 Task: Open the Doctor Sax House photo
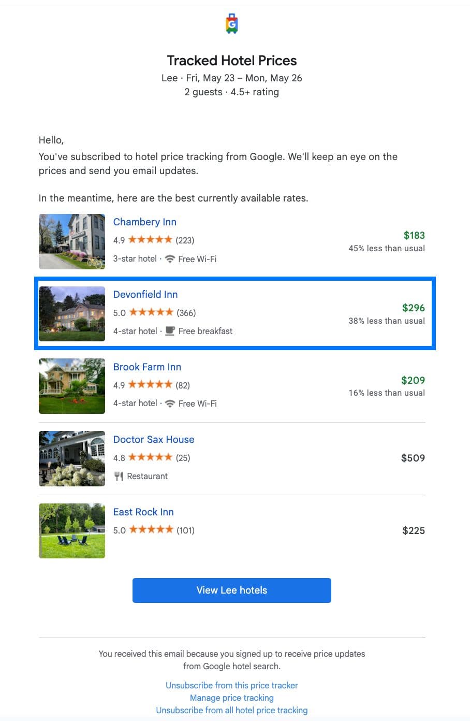72,459
